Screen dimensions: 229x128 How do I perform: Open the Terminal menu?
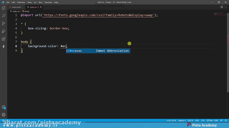pos(48,2)
